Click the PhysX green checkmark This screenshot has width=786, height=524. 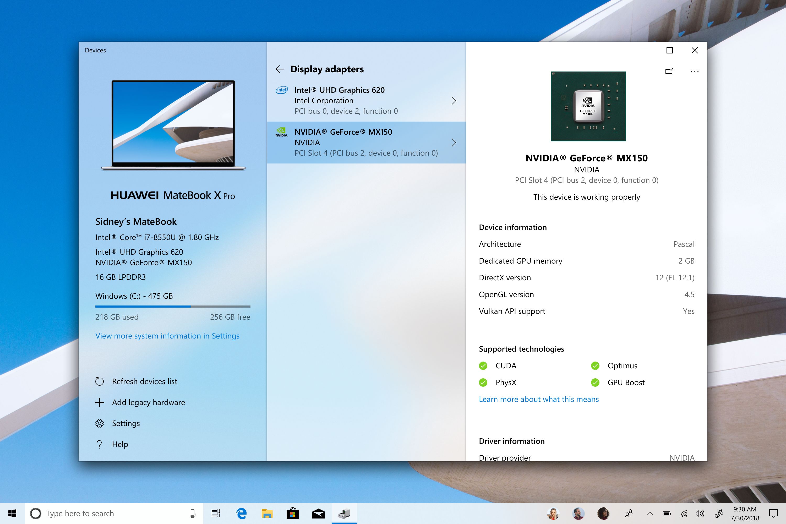483,382
